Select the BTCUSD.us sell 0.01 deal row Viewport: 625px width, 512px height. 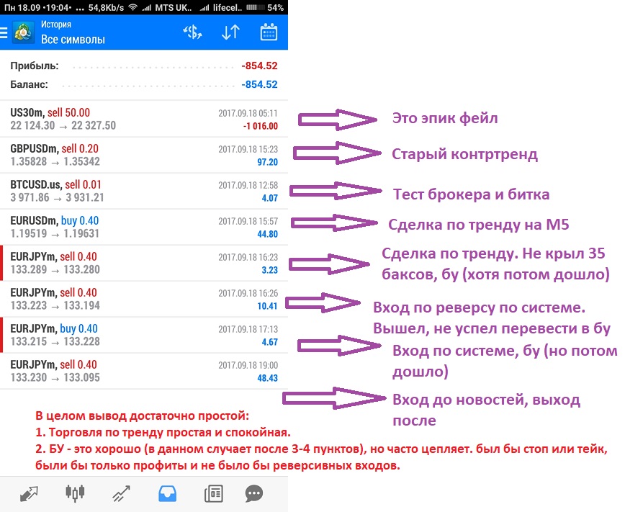tap(144, 191)
